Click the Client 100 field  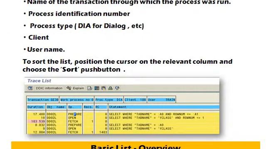pyautogui.click(x=135, y=100)
